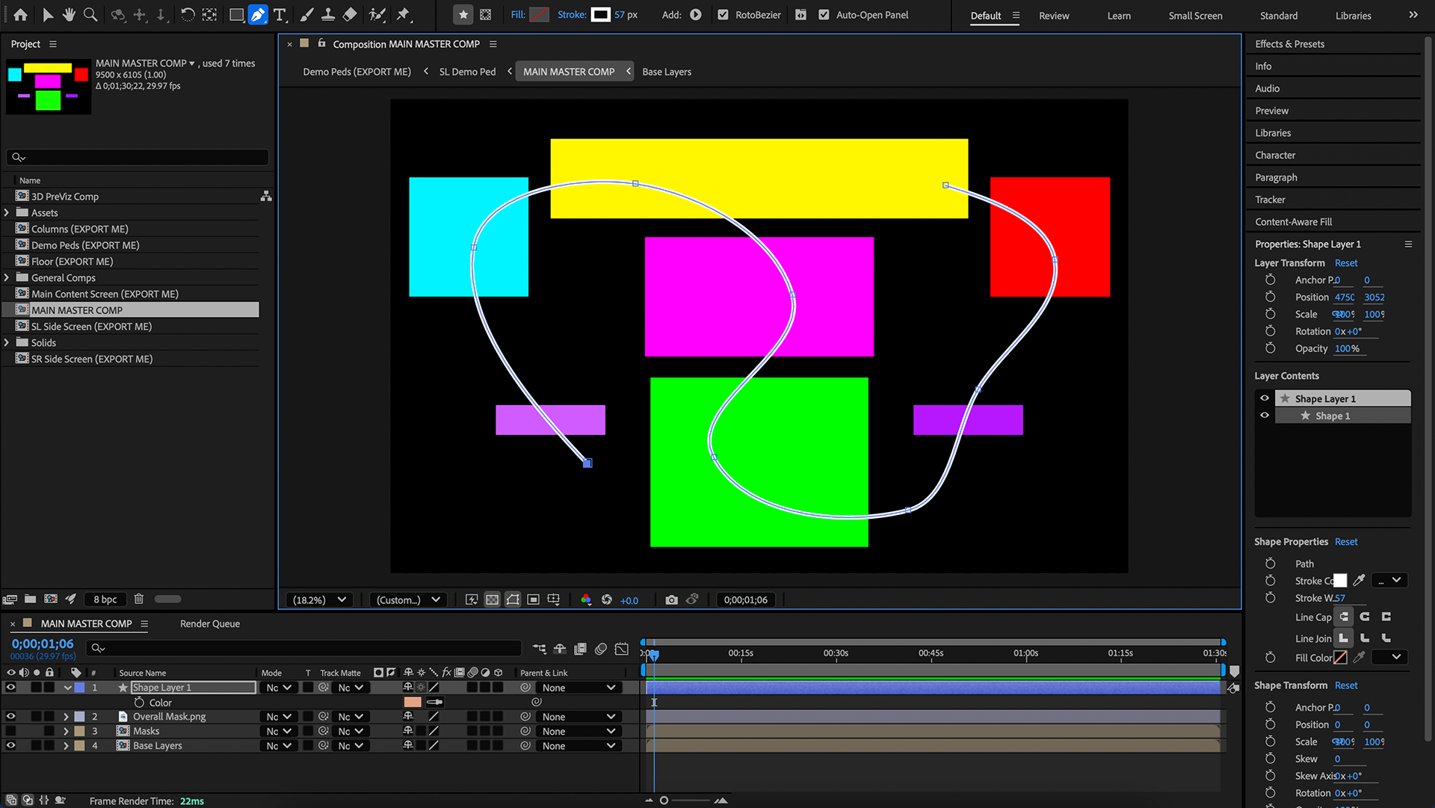Reset the Shape Properties
This screenshot has height=808, width=1435.
(1345, 542)
